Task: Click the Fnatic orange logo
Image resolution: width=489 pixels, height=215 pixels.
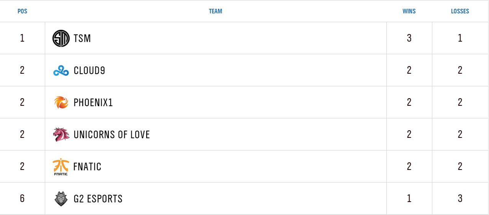Action: [61, 167]
